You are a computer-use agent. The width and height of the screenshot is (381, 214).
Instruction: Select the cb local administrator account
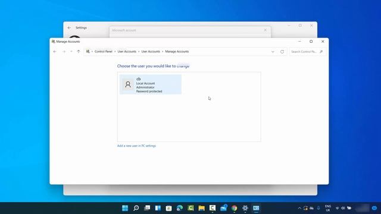pos(151,84)
